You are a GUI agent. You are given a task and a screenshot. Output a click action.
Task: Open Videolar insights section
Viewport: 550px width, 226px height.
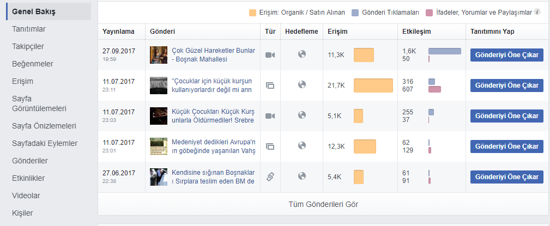point(26,196)
